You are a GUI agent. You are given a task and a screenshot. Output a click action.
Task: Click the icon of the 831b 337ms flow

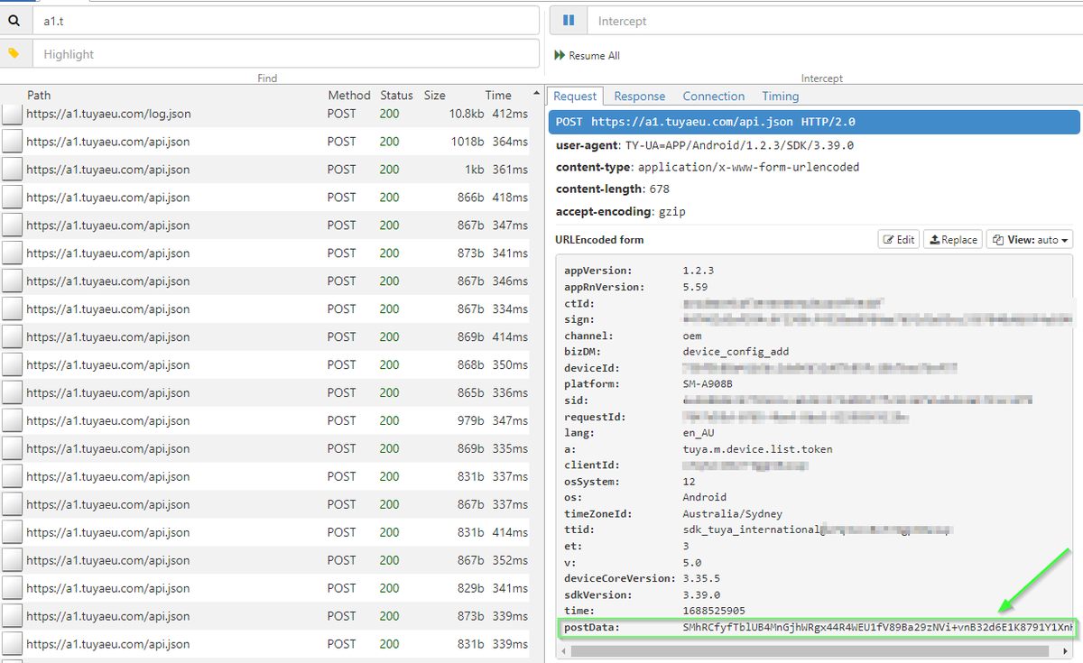[x=12, y=476]
